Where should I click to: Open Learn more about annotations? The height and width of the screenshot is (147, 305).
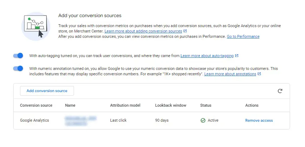click(x=230, y=74)
